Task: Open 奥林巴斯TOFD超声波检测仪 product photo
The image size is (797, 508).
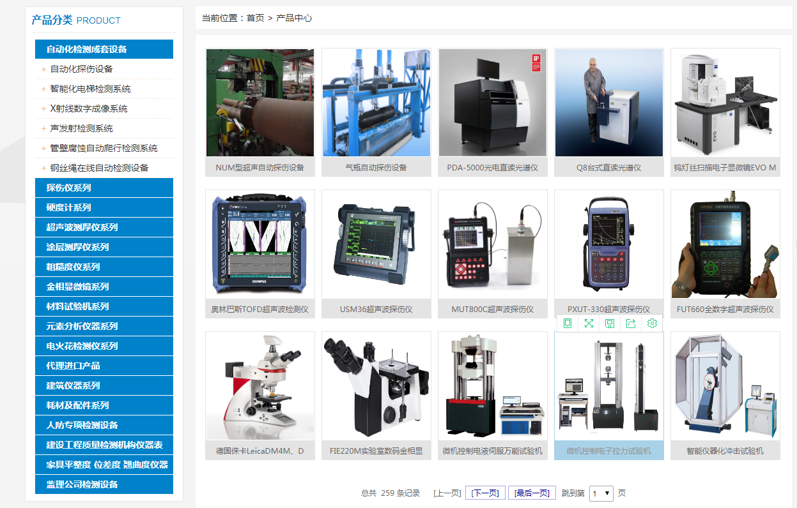Action: coord(260,244)
